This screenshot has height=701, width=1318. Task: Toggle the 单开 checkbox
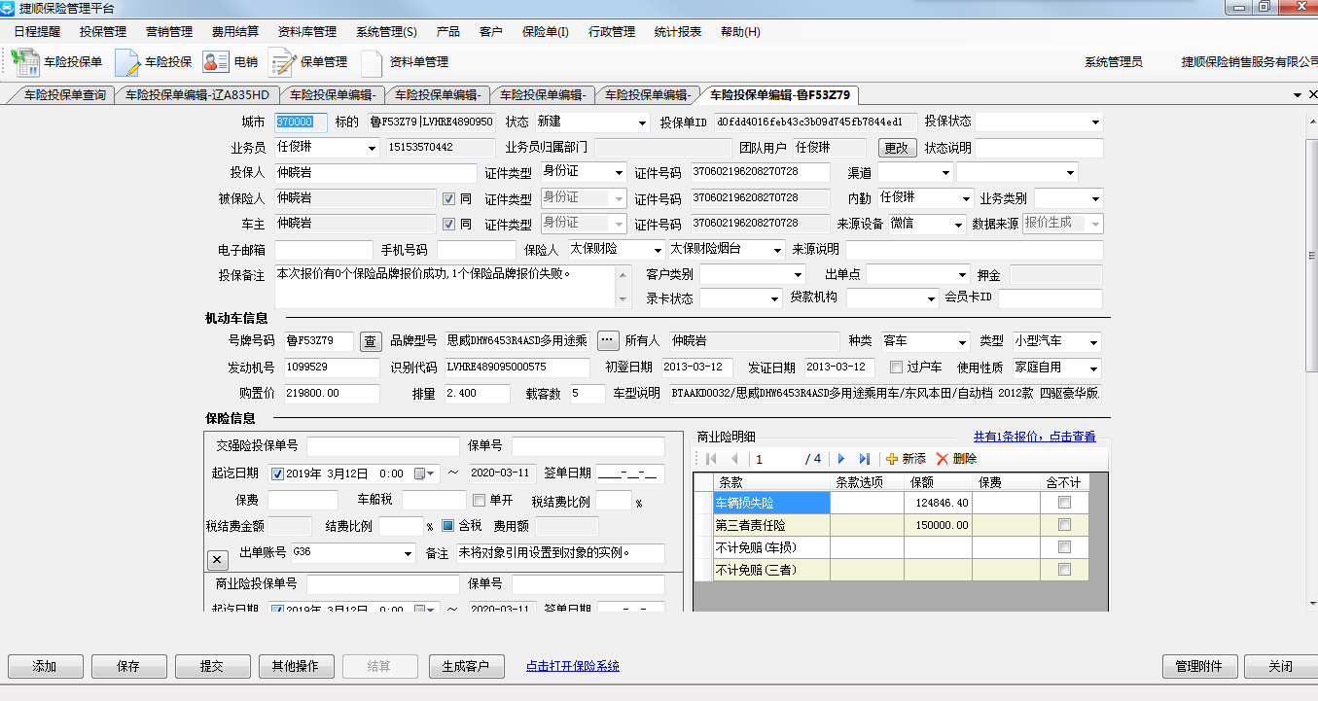[x=479, y=501]
